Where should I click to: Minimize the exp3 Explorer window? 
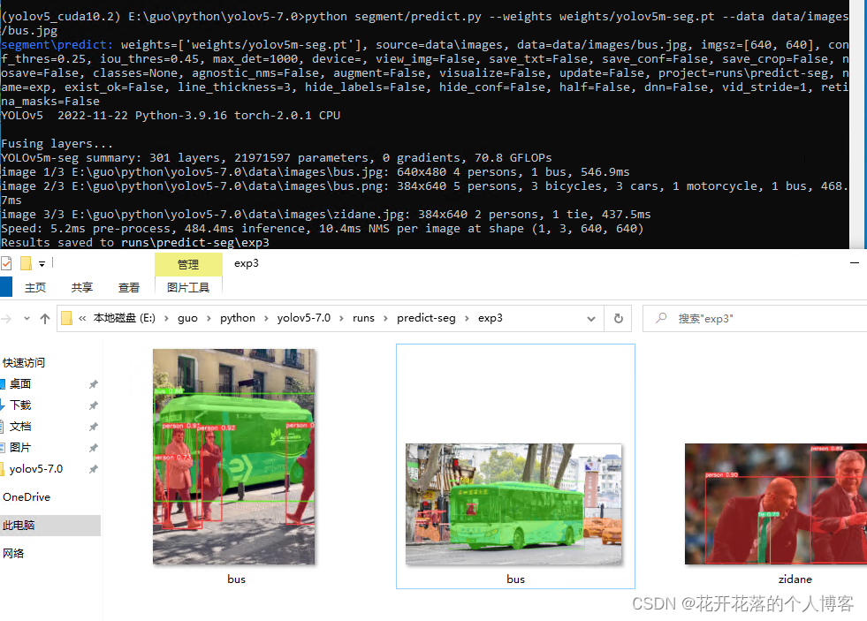pyautogui.click(x=855, y=263)
